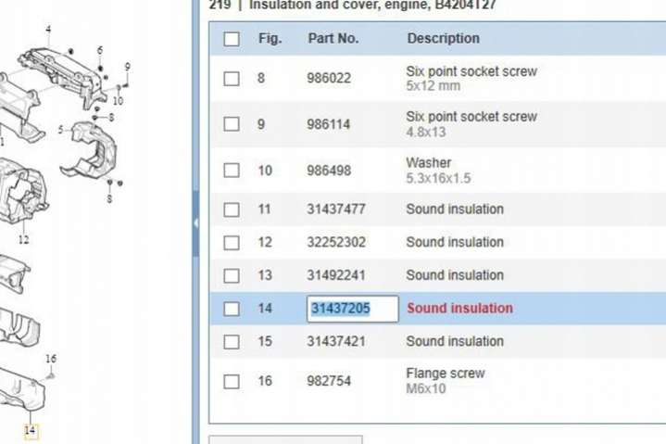This screenshot has width=666, height=444.
Task: Select callout 5 on the insulation part
Action: click(61, 130)
